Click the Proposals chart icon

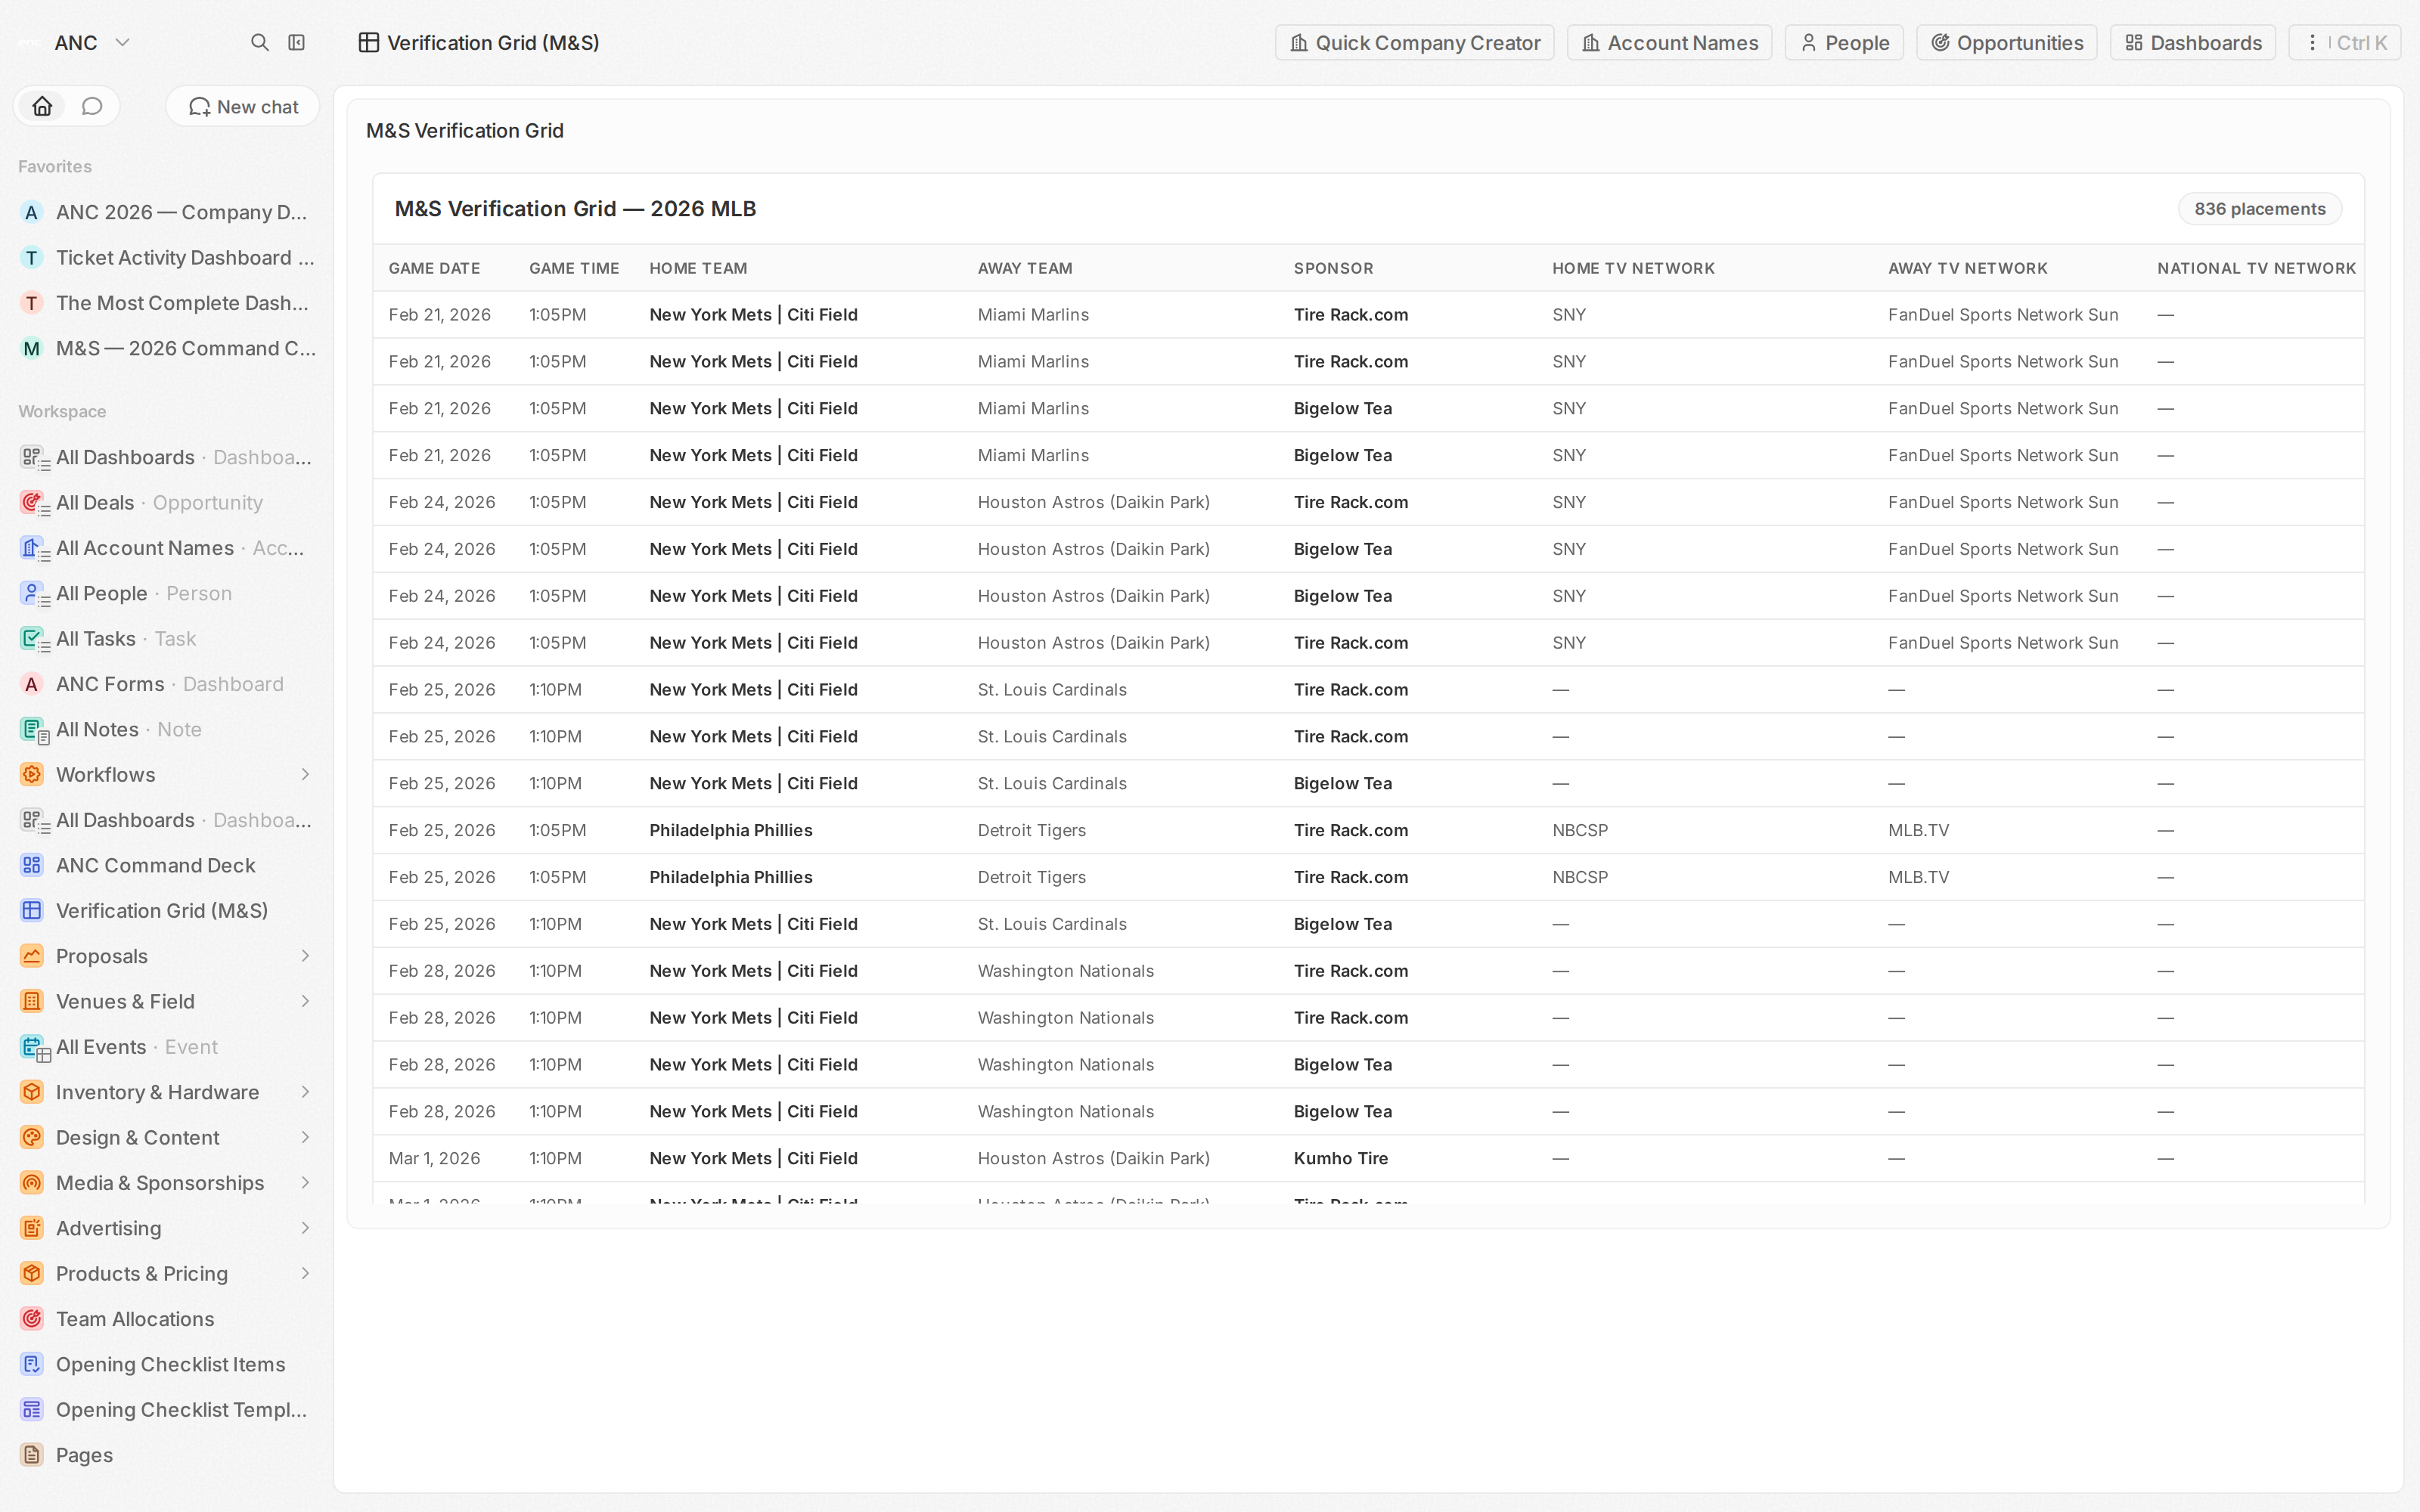click(32, 956)
